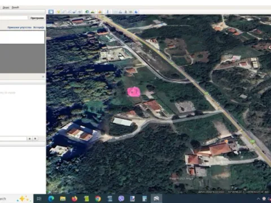Select the pink polygon on the map
This screenshot has height=203, width=271.
click(x=134, y=92)
